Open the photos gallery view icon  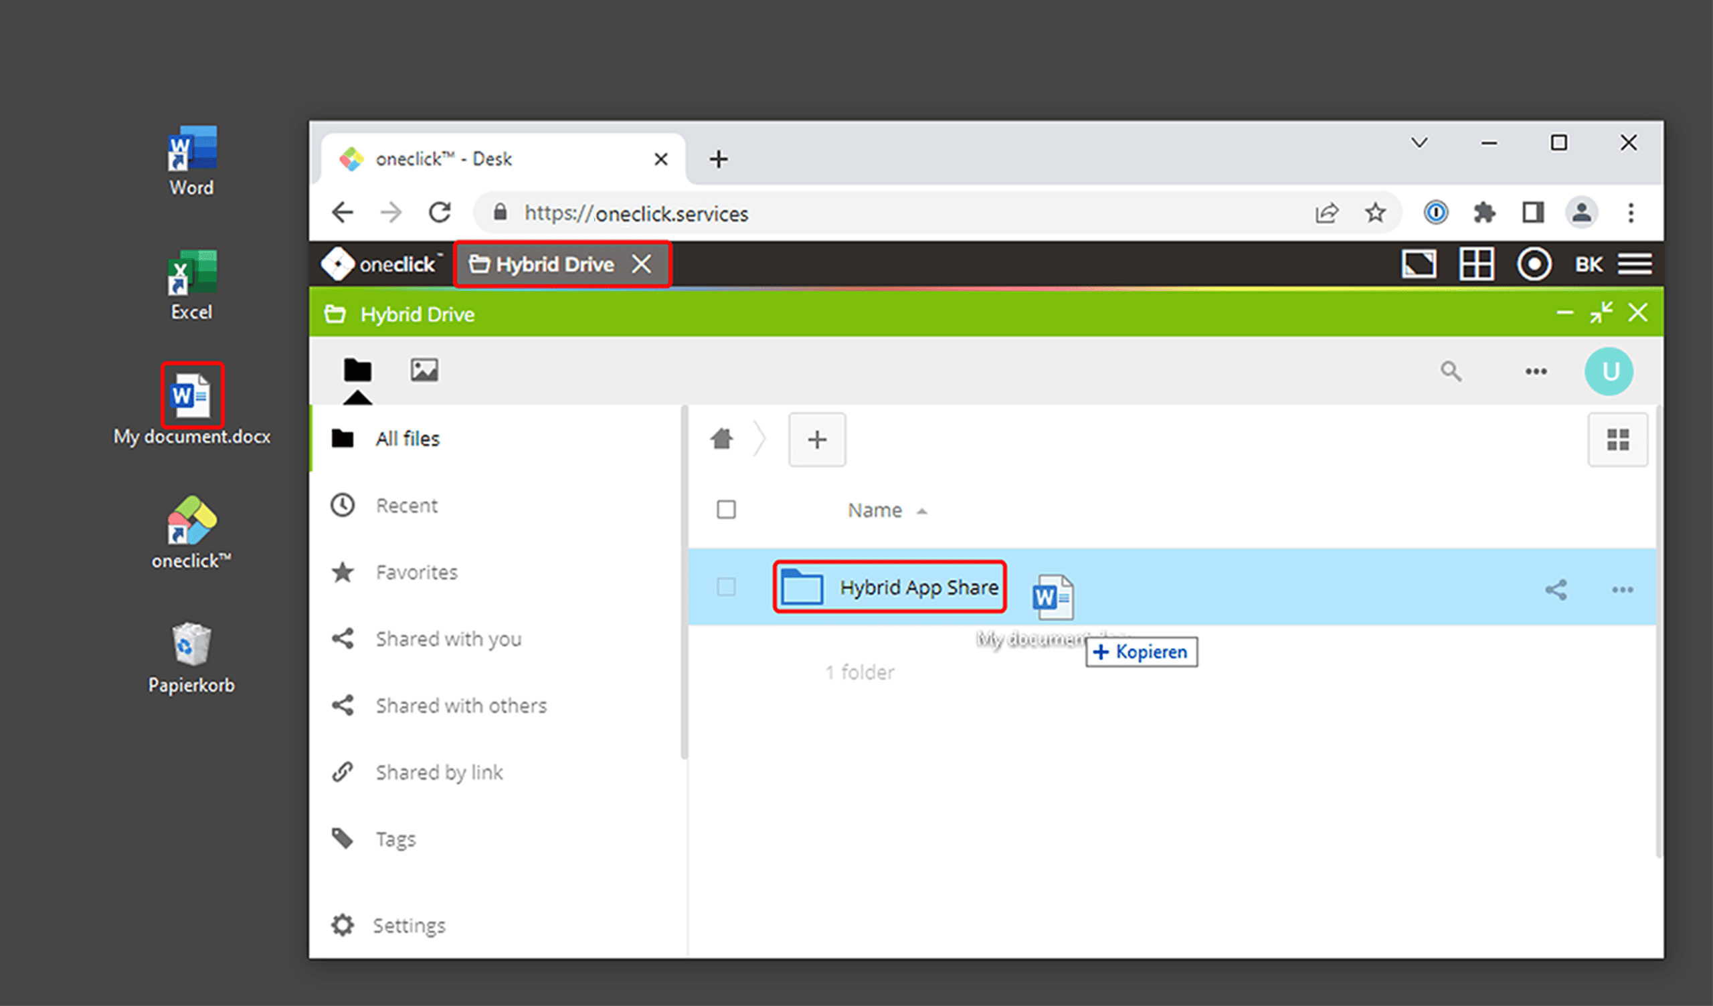point(424,371)
